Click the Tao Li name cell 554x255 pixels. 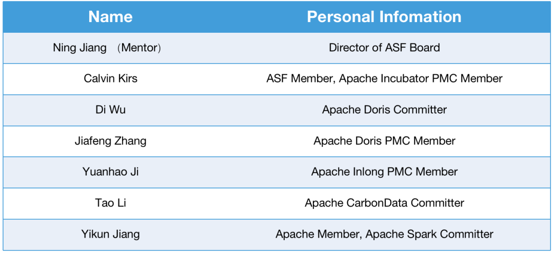click(x=110, y=203)
